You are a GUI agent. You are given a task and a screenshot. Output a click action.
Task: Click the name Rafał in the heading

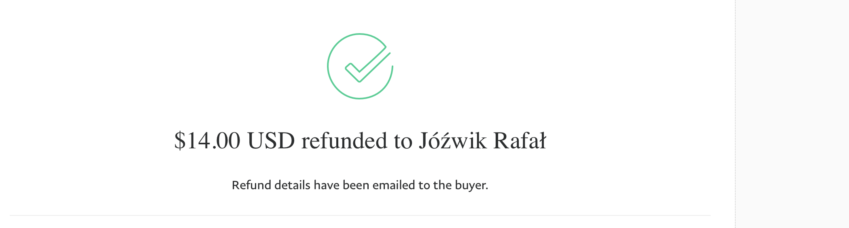click(520, 141)
